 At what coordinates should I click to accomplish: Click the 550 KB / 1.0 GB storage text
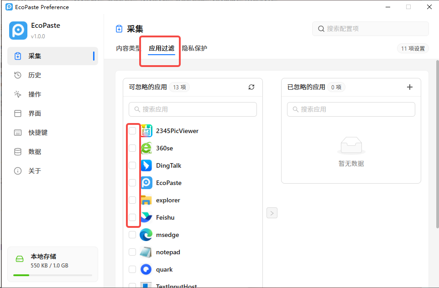coord(50,266)
